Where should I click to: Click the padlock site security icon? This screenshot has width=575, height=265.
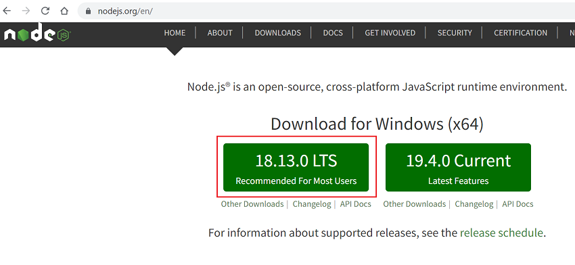pyautogui.click(x=88, y=11)
